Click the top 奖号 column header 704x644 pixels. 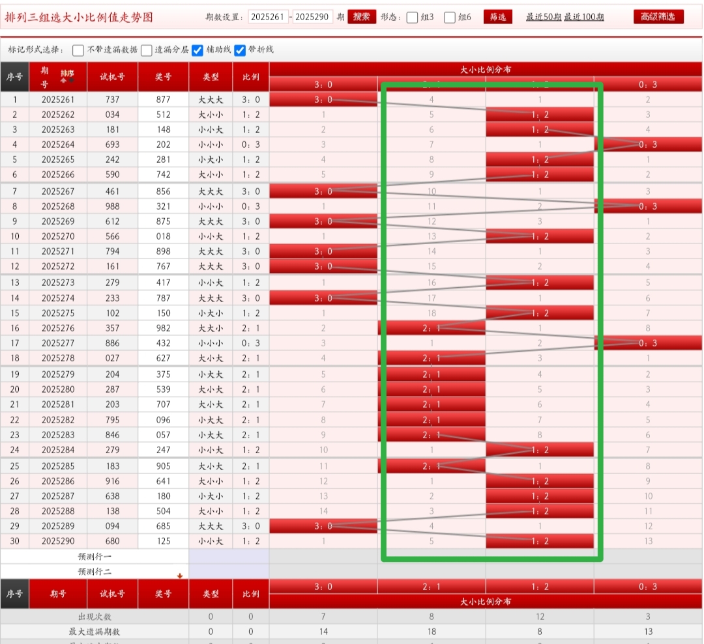[x=163, y=77]
